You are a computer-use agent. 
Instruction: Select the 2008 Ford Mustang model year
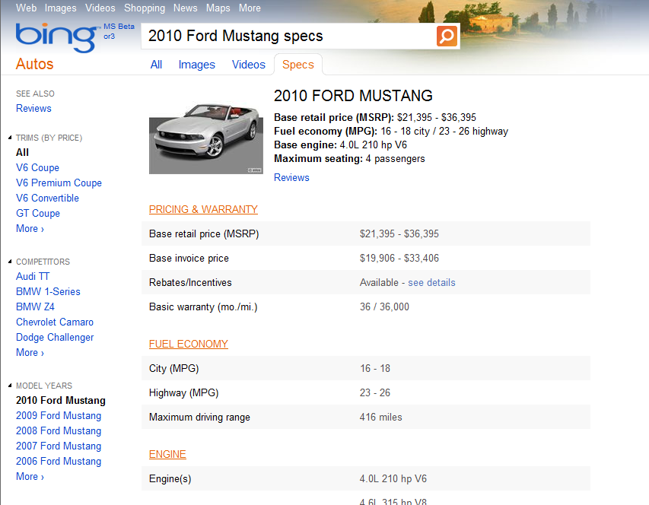point(59,431)
